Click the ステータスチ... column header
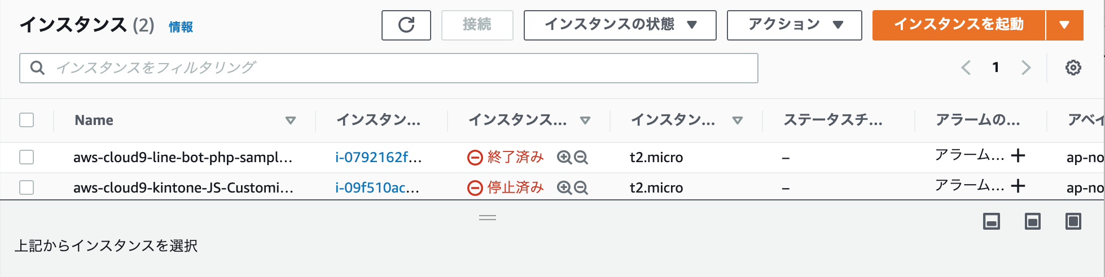Viewport: 1105px width, 277px height. coord(832,120)
